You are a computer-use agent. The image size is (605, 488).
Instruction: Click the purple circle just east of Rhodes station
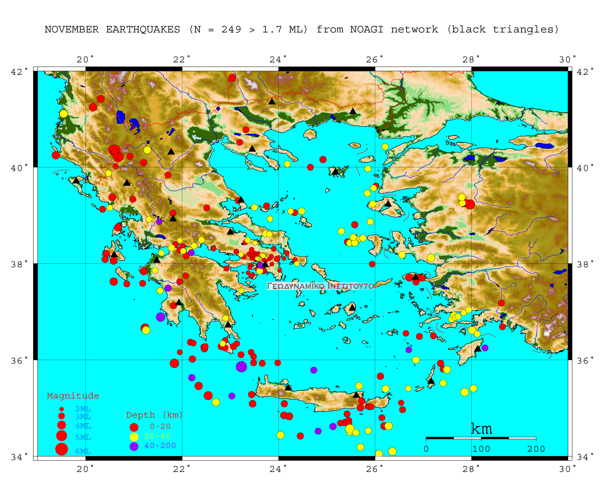485,348
